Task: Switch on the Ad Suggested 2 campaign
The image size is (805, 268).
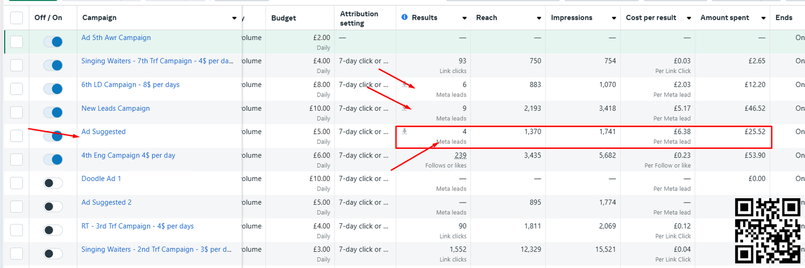Action: (53, 207)
